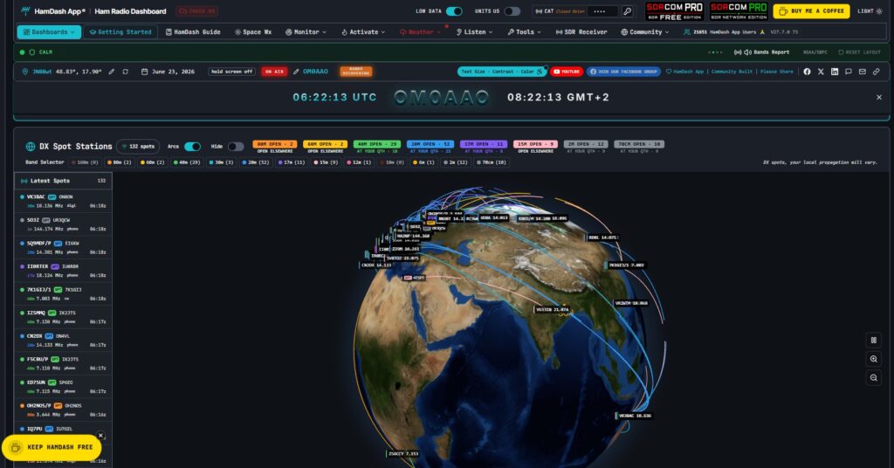Viewport: 894px width, 468px height.
Task: Click the calendar icon by June 23, 2026
Action: pyautogui.click(x=144, y=72)
